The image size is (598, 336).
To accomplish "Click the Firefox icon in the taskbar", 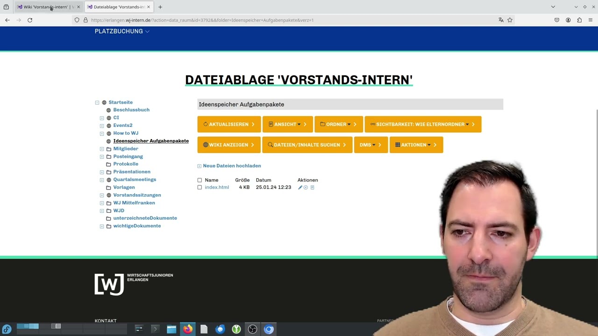I will 188,329.
